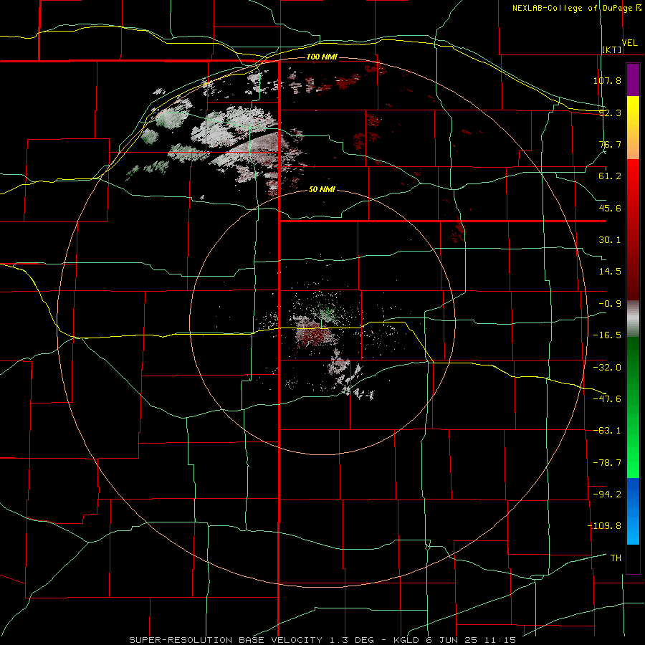
Task: Click the 50 NMI range ring label
Action: tap(322, 189)
